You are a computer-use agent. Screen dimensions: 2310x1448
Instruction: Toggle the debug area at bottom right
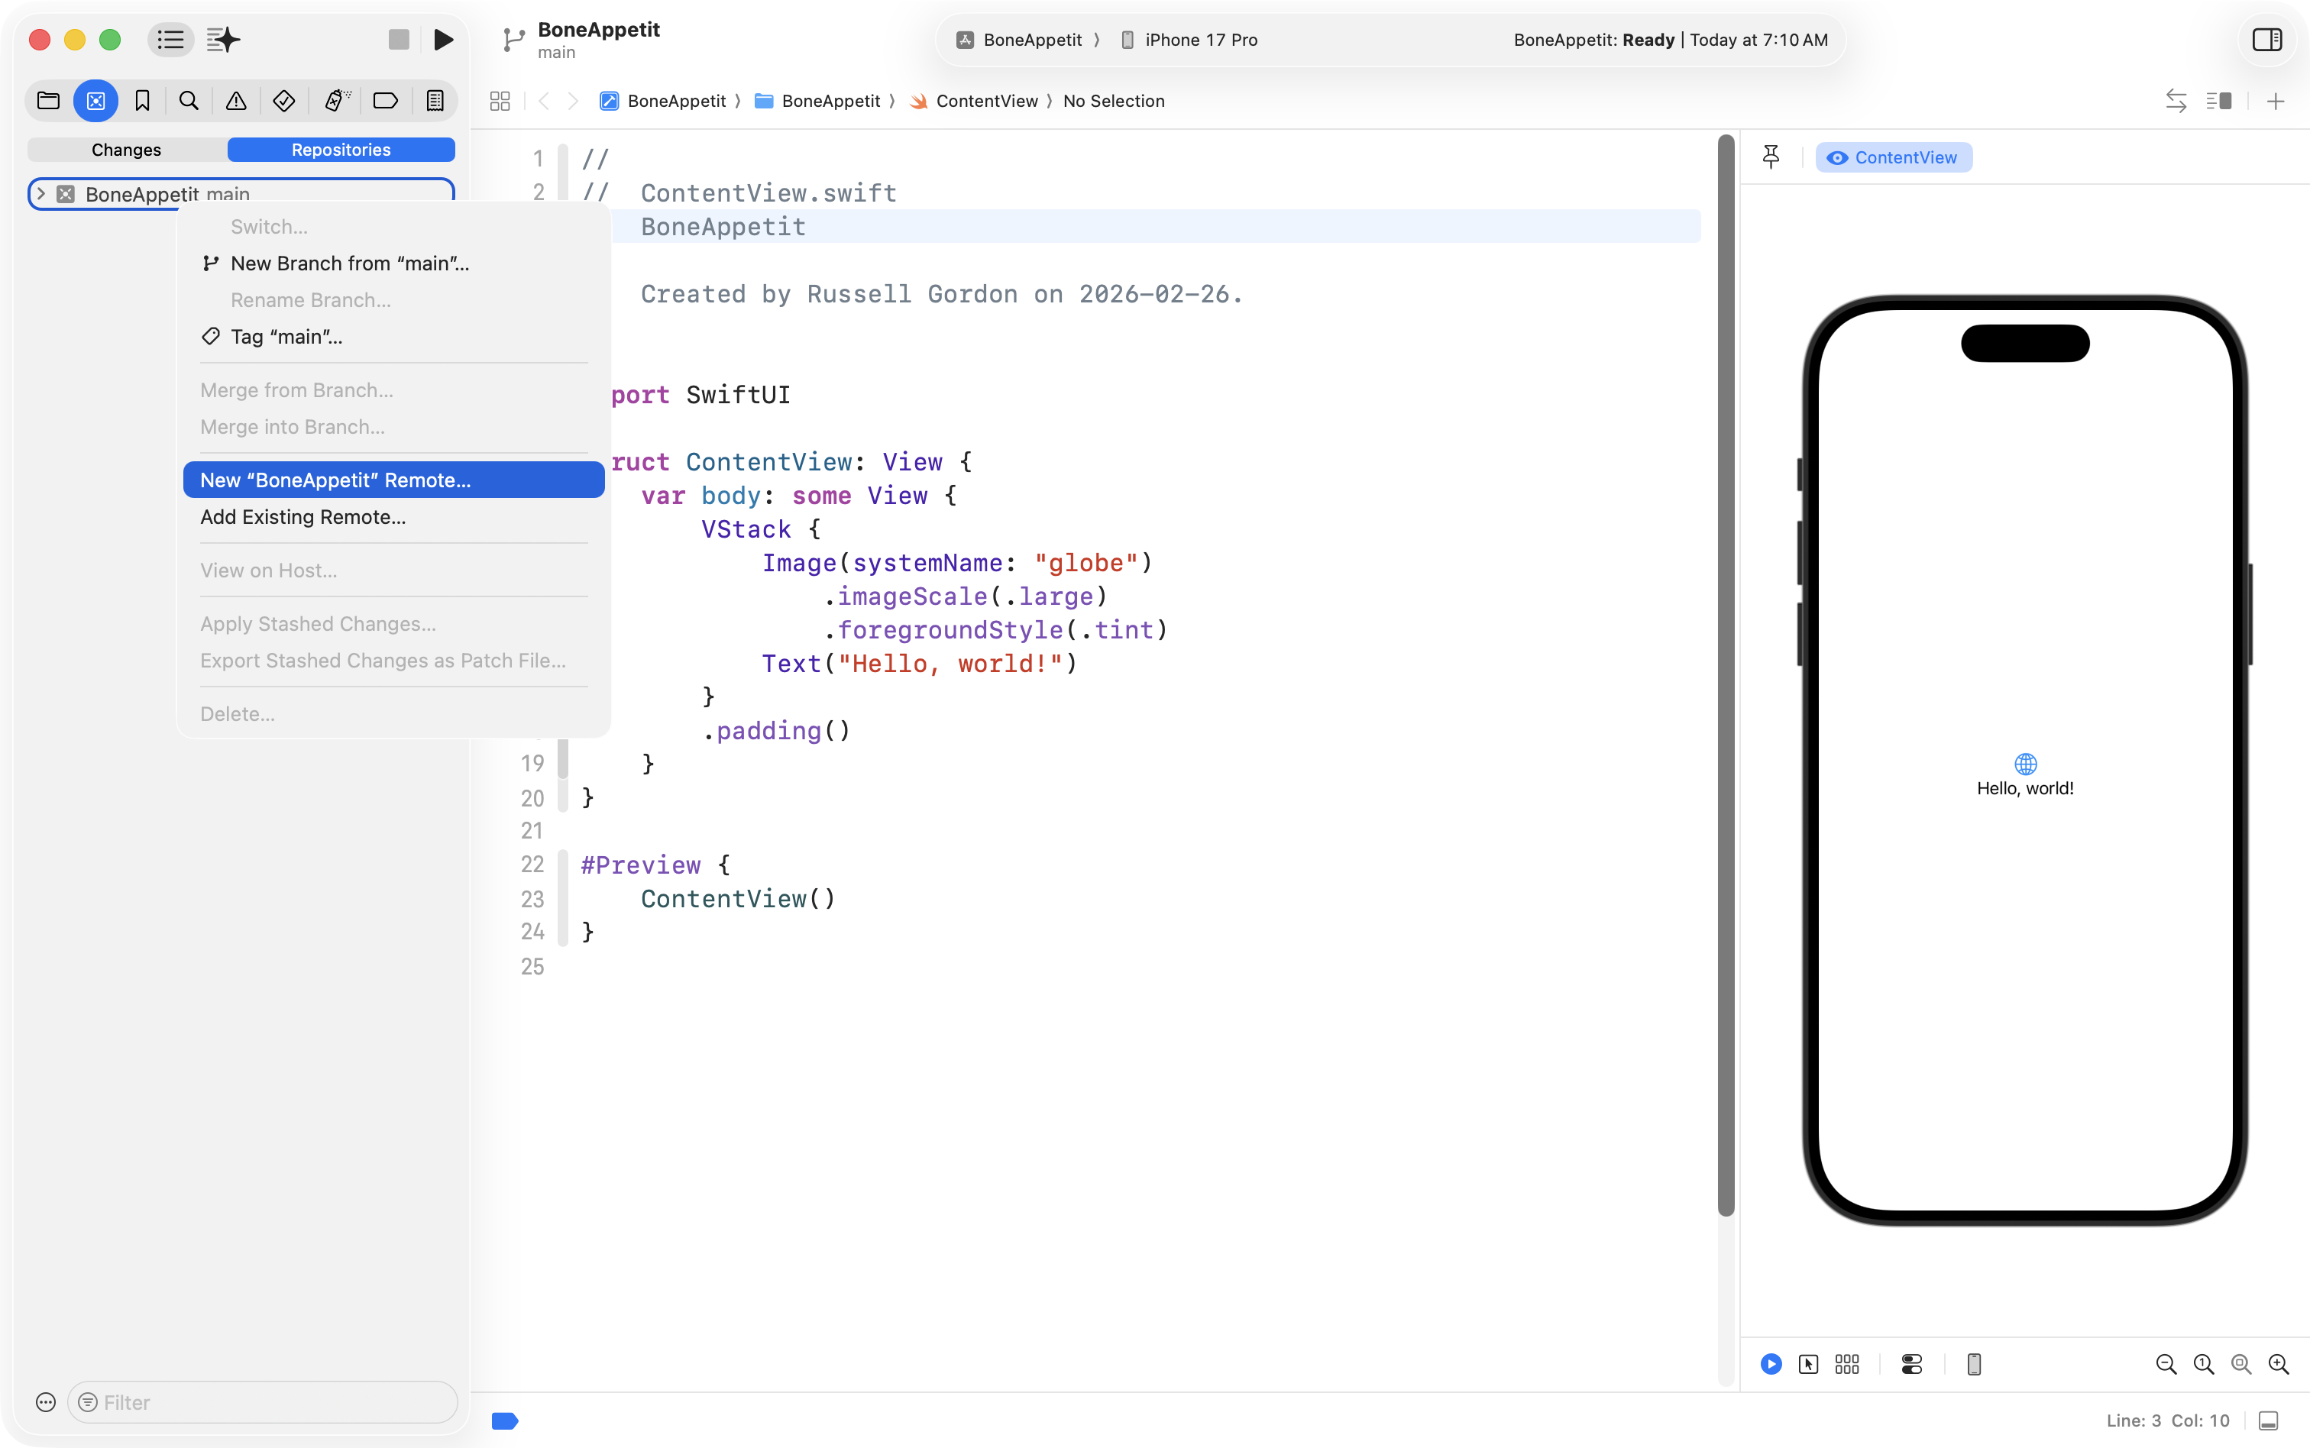point(2268,1421)
